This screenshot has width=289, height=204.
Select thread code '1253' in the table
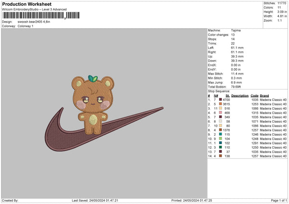point(255,104)
